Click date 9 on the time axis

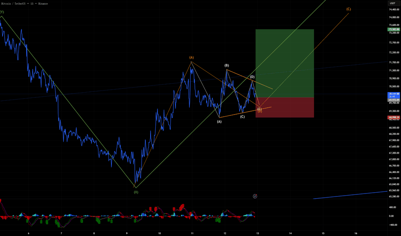pyautogui.click(x=127, y=233)
